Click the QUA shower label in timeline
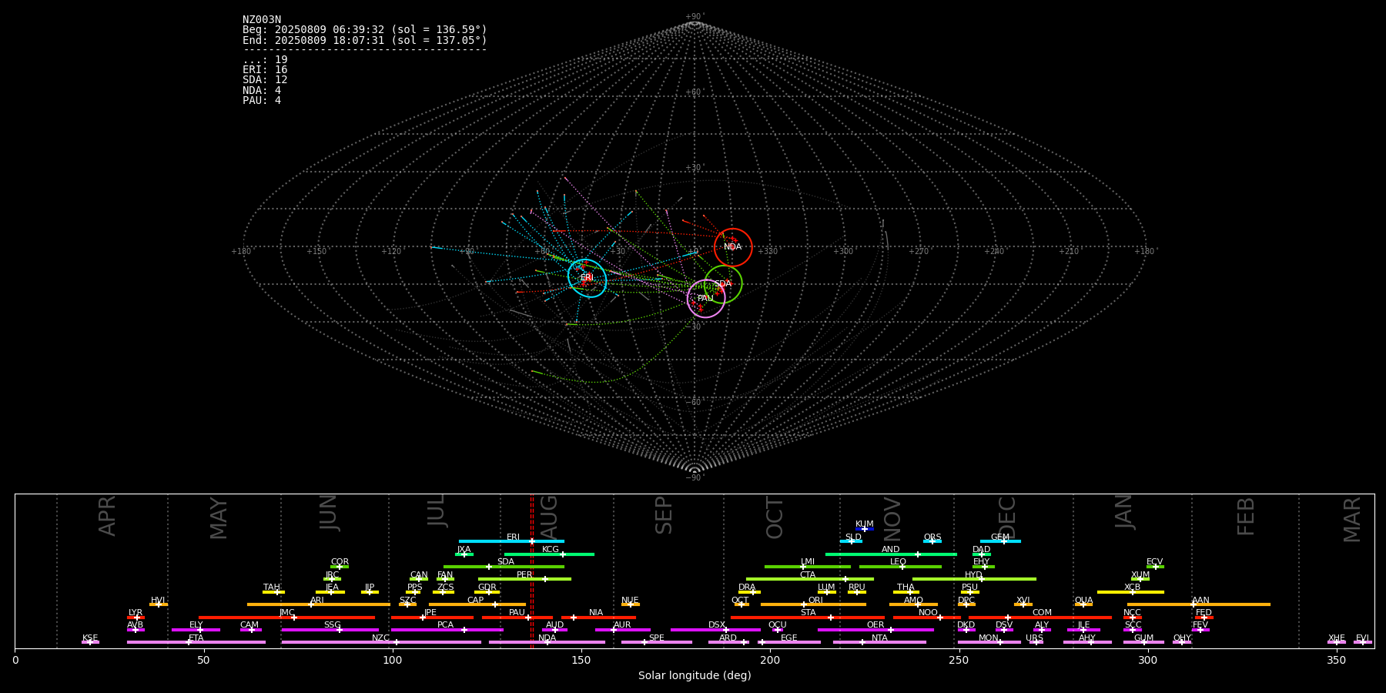 pyautogui.click(x=1084, y=601)
